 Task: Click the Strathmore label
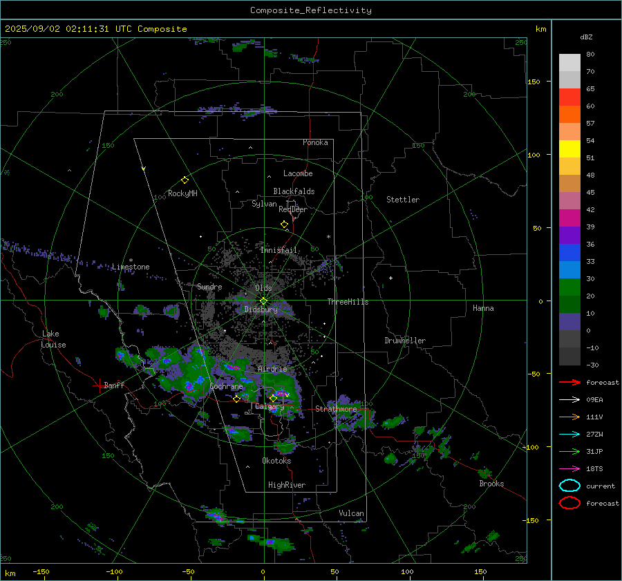pyautogui.click(x=336, y=409)
